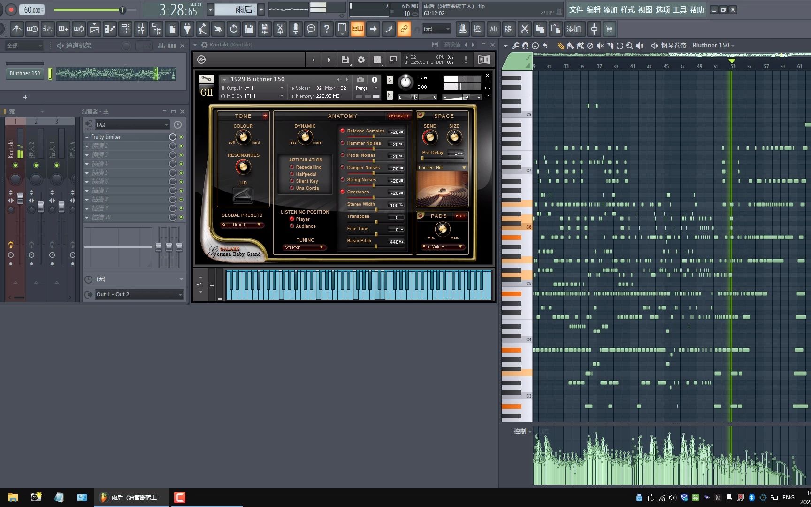Click the LID grand piano lid button
This screenshot has width=811, height=507.
tap(243, 195)
